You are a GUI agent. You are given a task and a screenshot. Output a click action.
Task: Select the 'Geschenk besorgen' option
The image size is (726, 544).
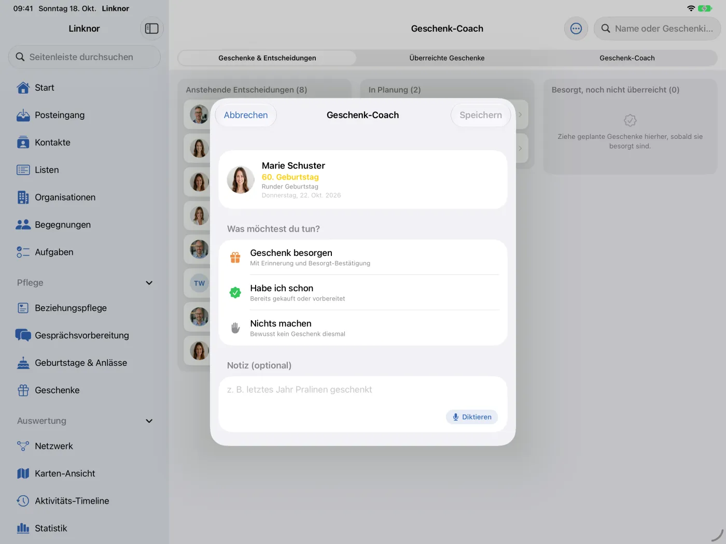[x=363, y=257]
